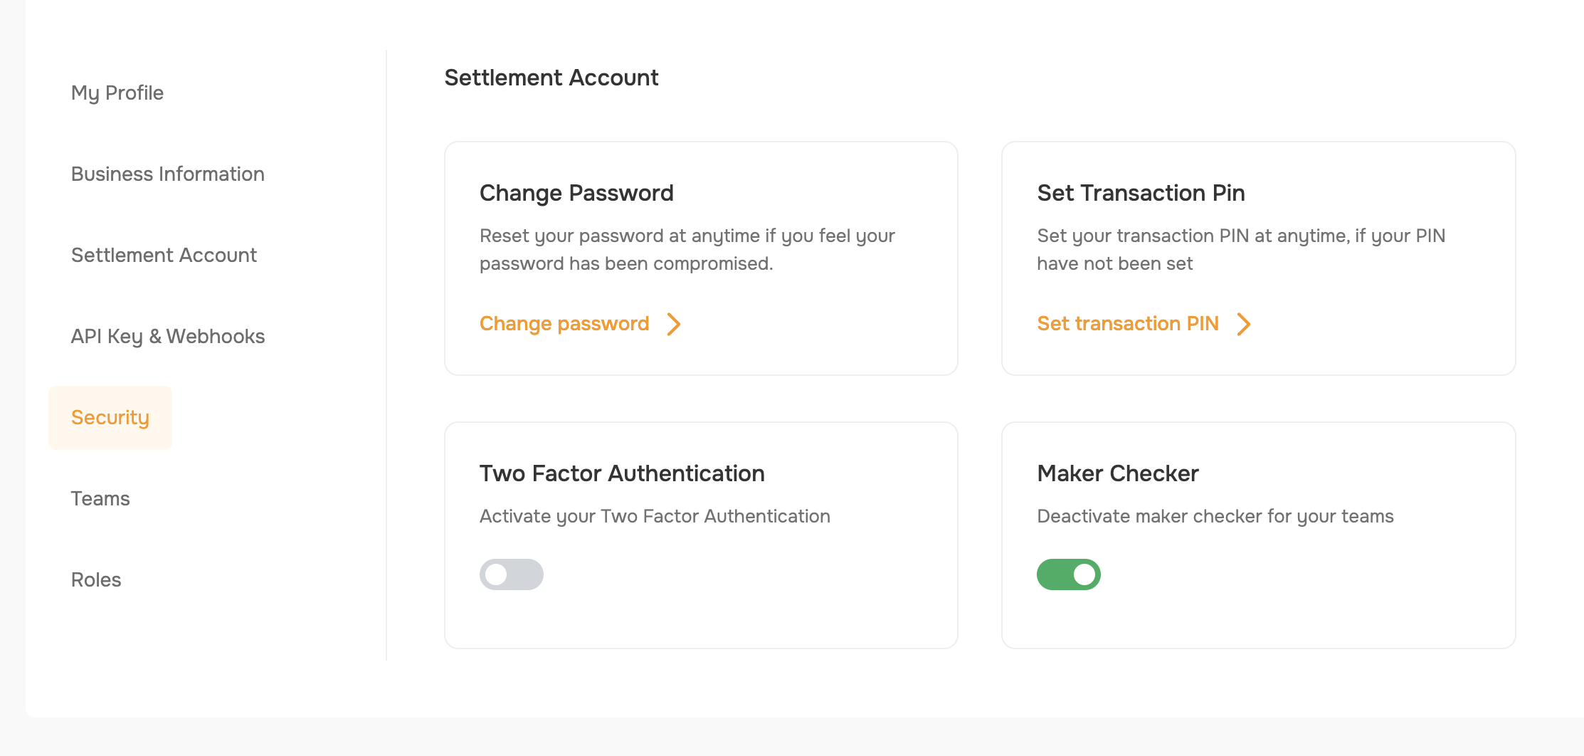Disable the Maker Checker toggle

(x=1068, y=574)
